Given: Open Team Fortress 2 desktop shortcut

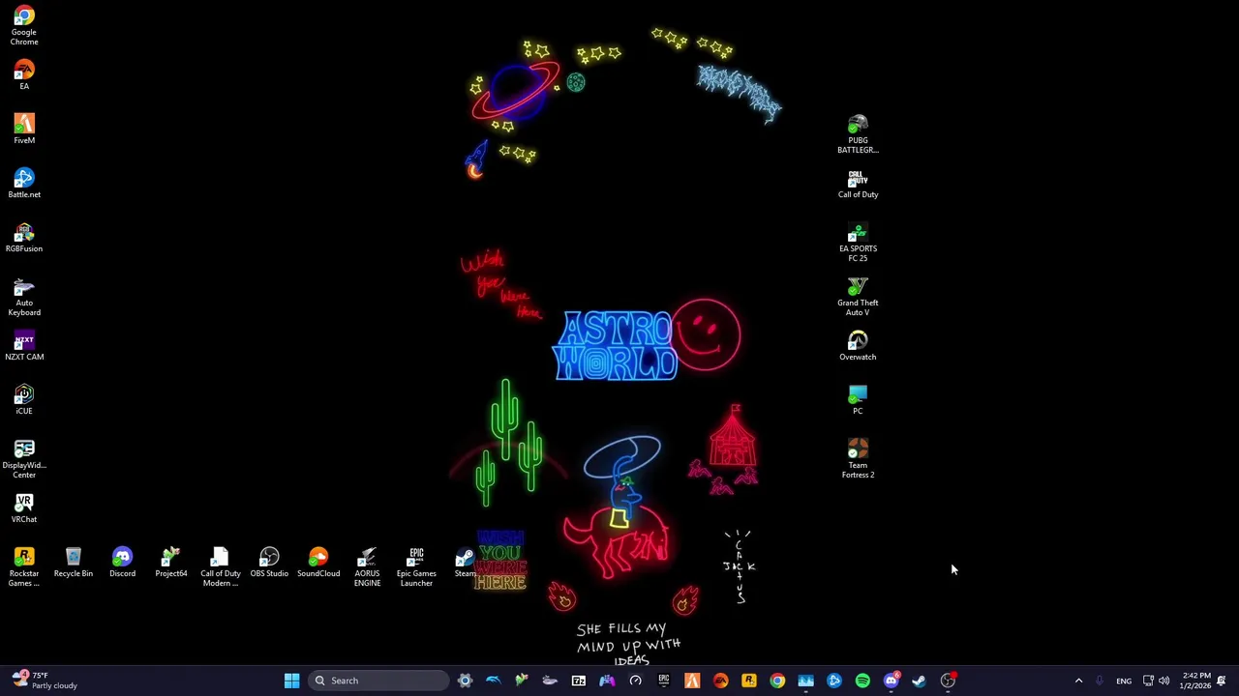Looking at the screenshot, I should (858, 459).
